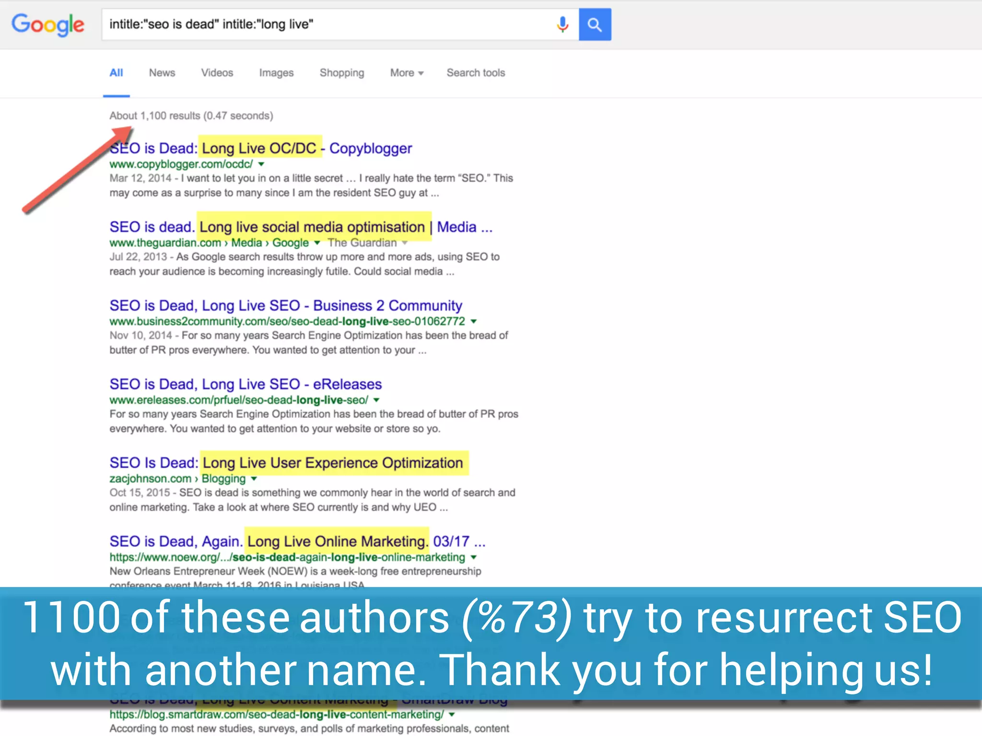Open Search tools

(x=476, y=73)
